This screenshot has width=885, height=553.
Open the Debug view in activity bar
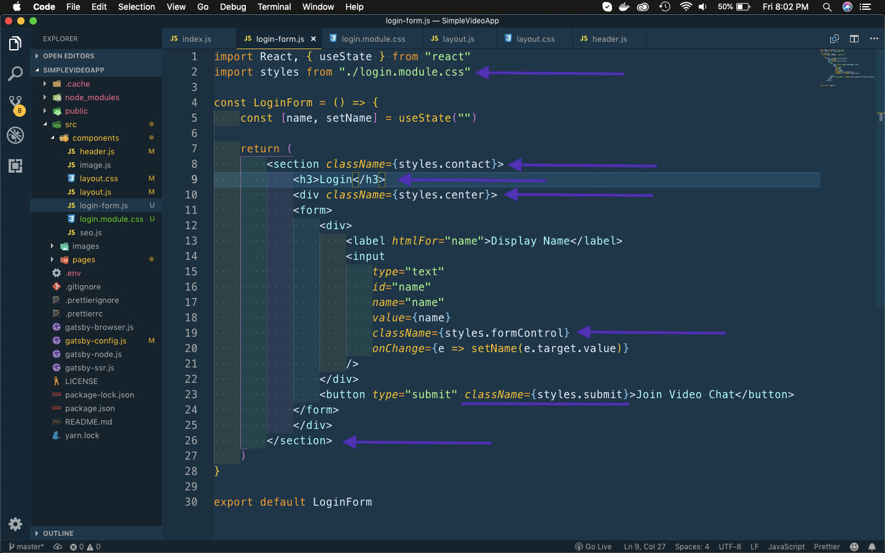[x=15, y=135]
